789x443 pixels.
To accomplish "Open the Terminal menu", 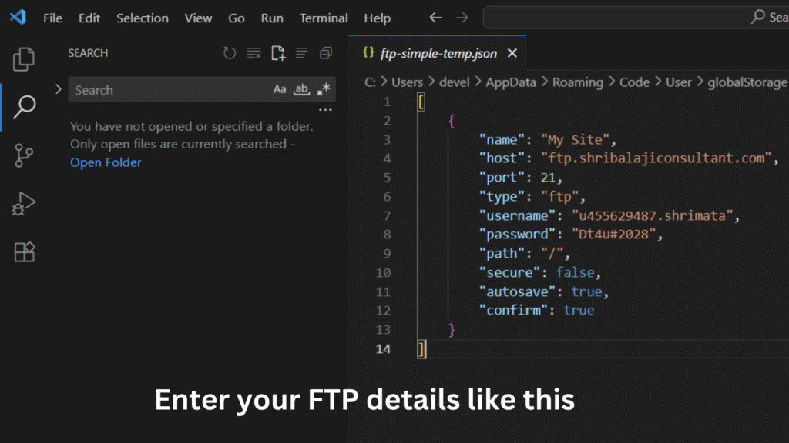I will 324,18.
